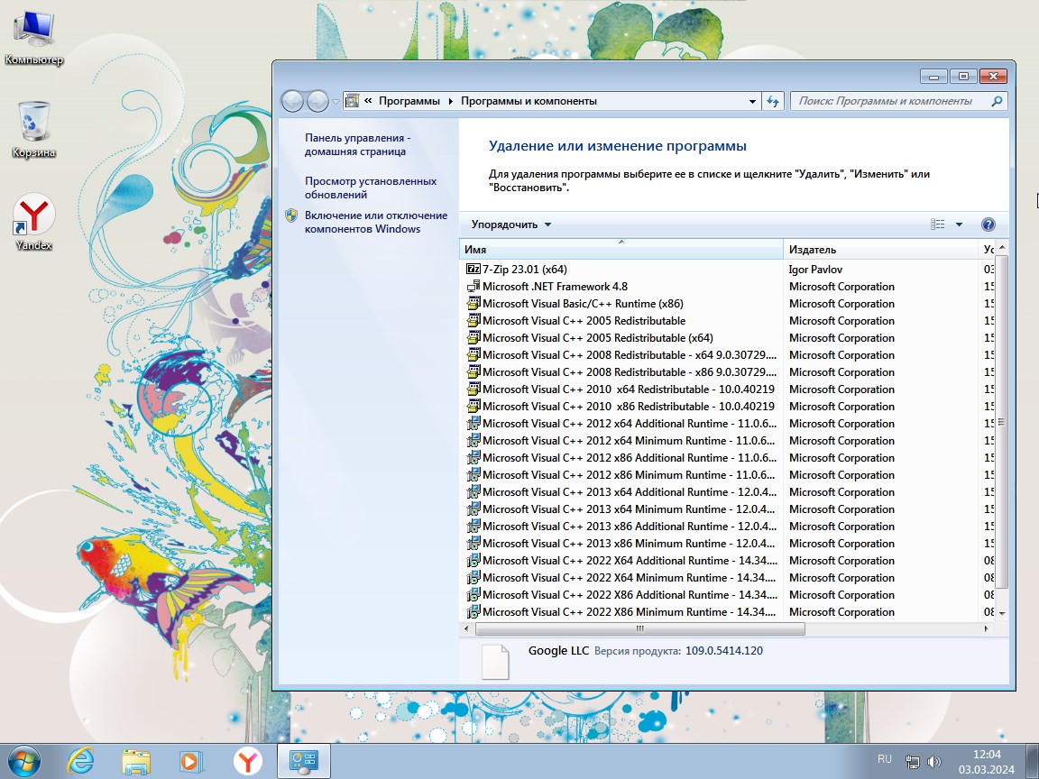This screenshot has height=779, width=1039.
Task: Maximize the Programs and Features window
Action: (963, 76)
